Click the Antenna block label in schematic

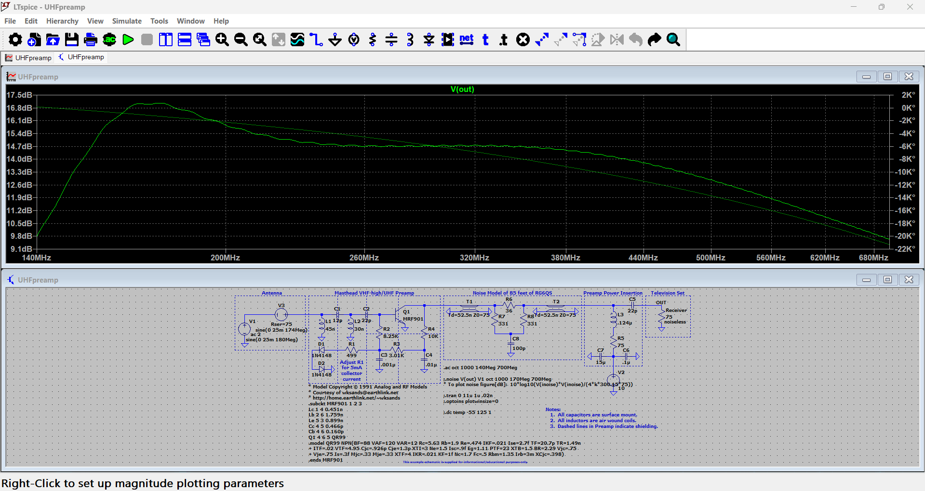point(272,293)
